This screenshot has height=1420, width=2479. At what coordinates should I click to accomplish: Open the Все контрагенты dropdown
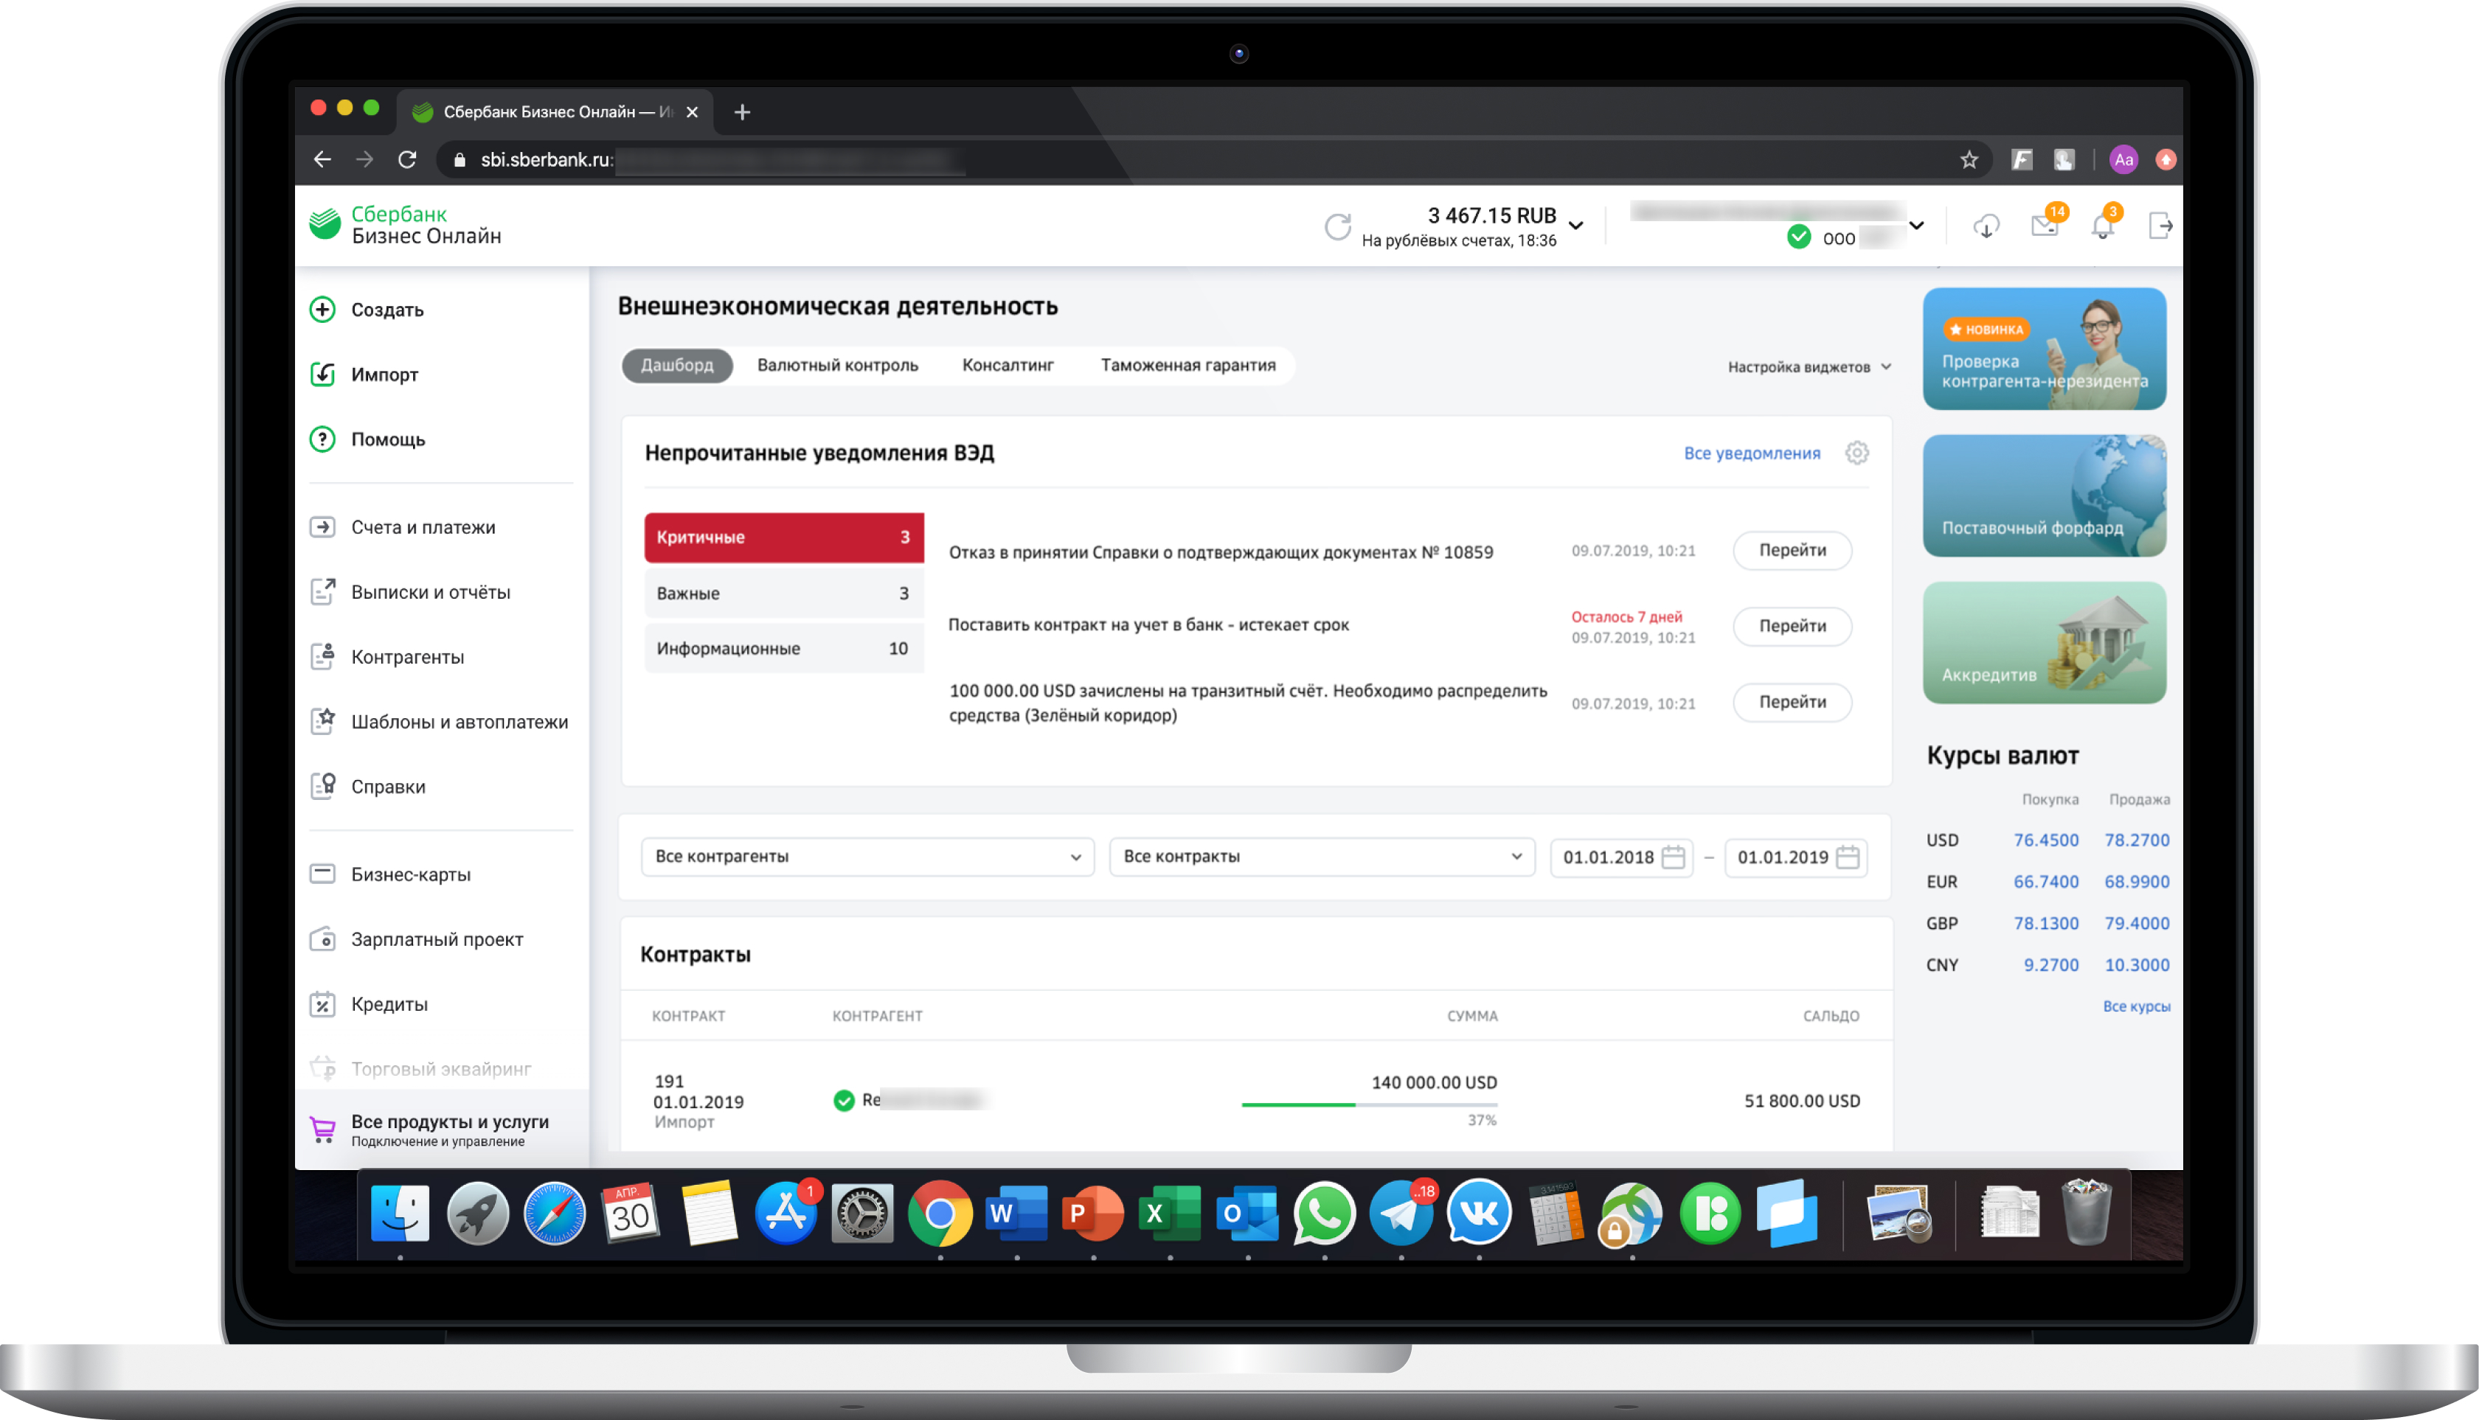click(x=867, y=856)
